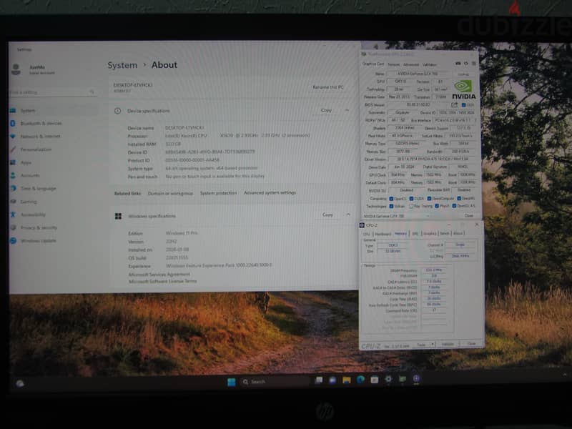Open CPU-Z Tools dropdown arrow
This screenshot has height=429, width=572.
click(x=433, y=345)
